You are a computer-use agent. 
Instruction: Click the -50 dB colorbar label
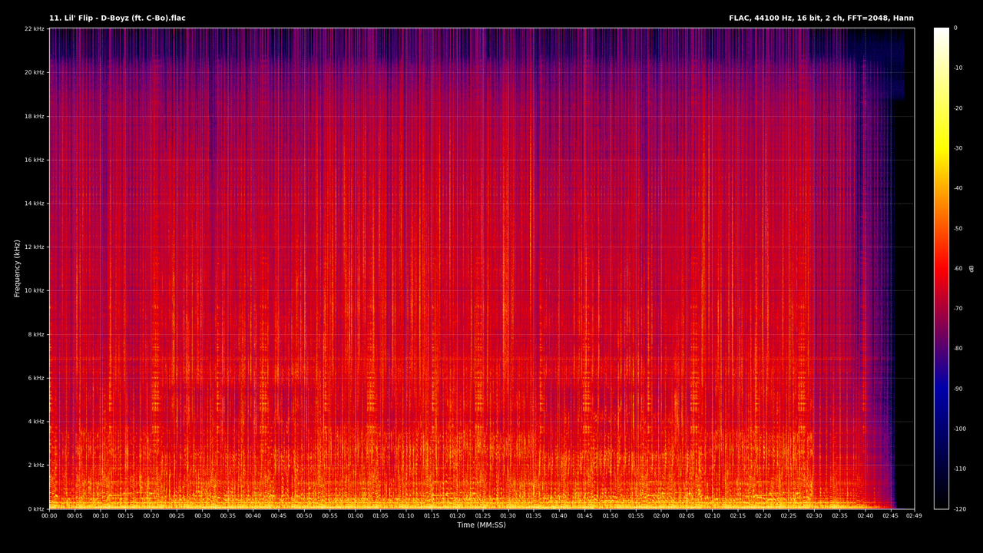tap(958, 228)
